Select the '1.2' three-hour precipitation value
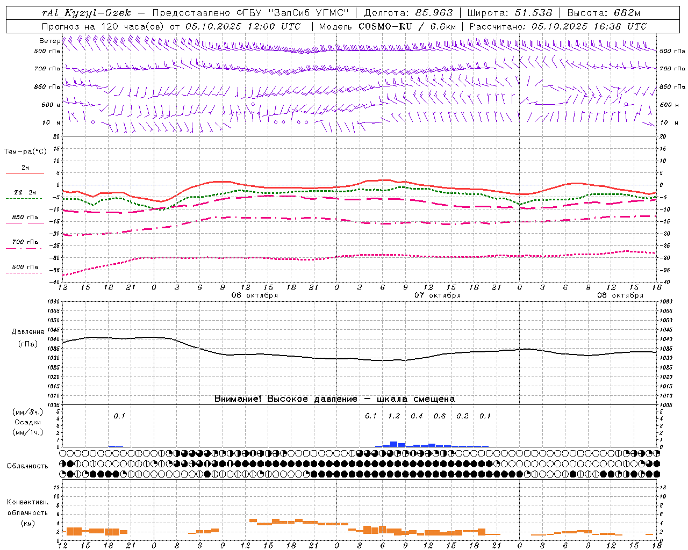Image resolution: width=688 pixels, height=550 pixels. click(x=394, y=416)
